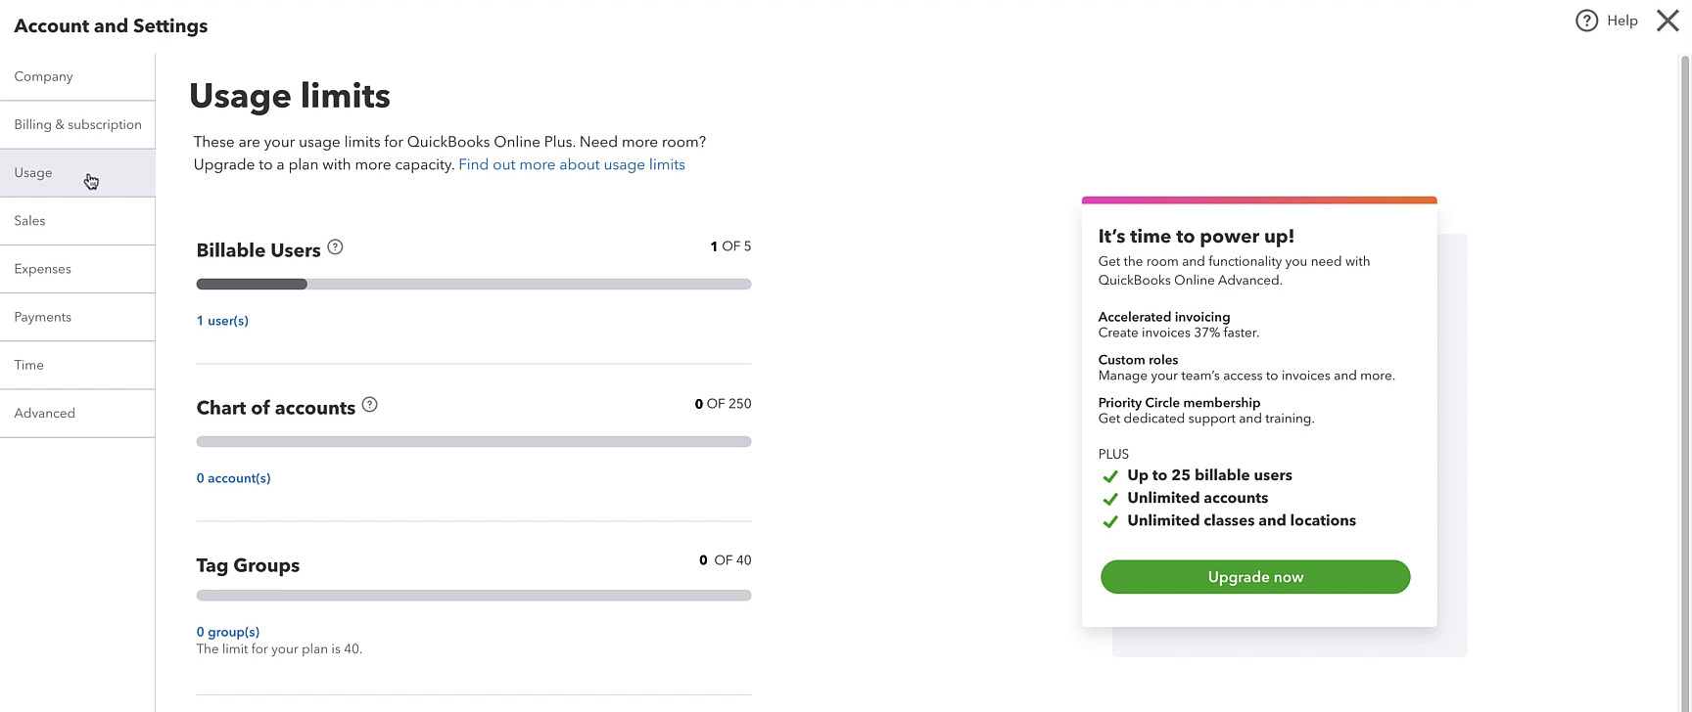Select the Usage tab
The image size is (1692, 712).
[x=77, y=172]
